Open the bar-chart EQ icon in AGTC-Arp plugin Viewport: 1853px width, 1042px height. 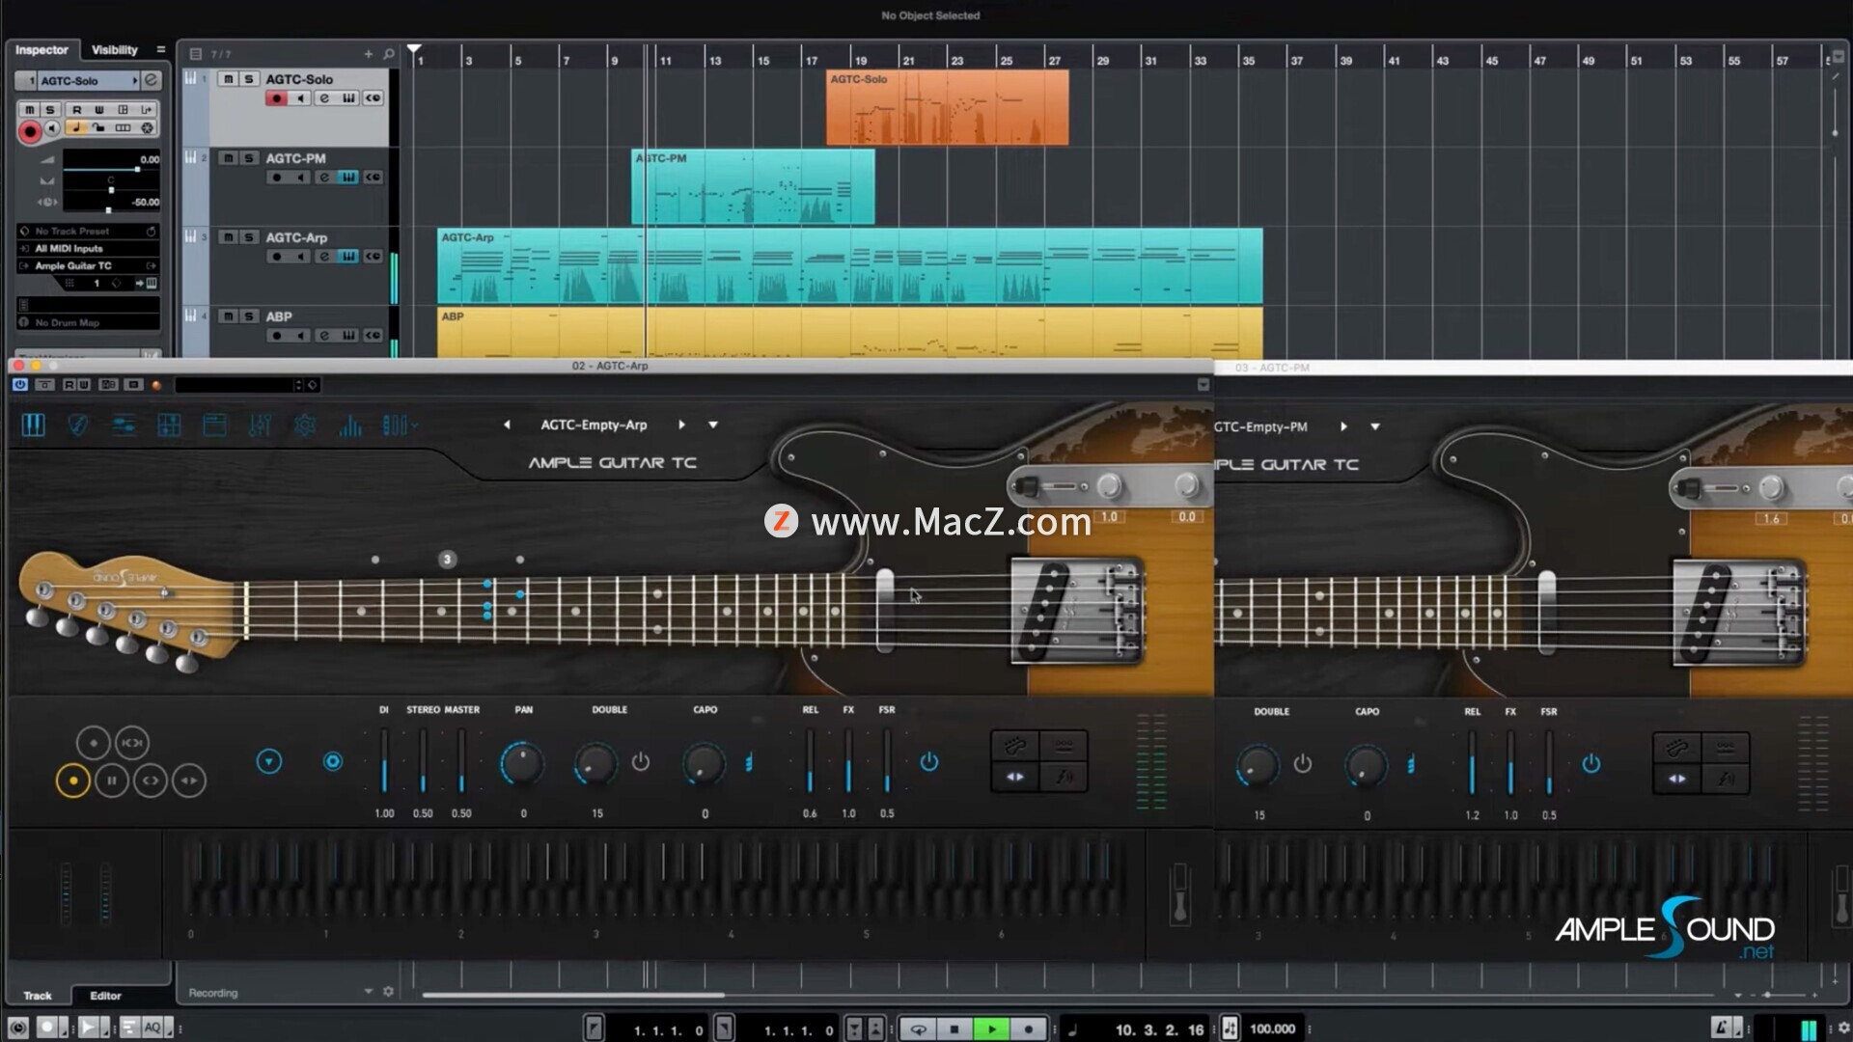(350, 425)
